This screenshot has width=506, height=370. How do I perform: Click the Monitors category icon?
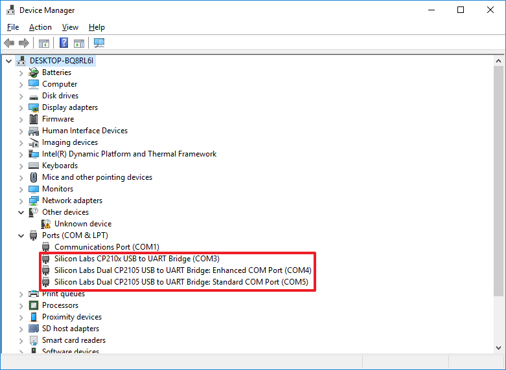(x=34, y=189)
